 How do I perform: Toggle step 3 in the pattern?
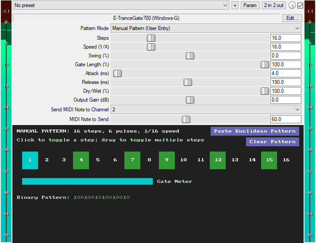coord(64,160)
